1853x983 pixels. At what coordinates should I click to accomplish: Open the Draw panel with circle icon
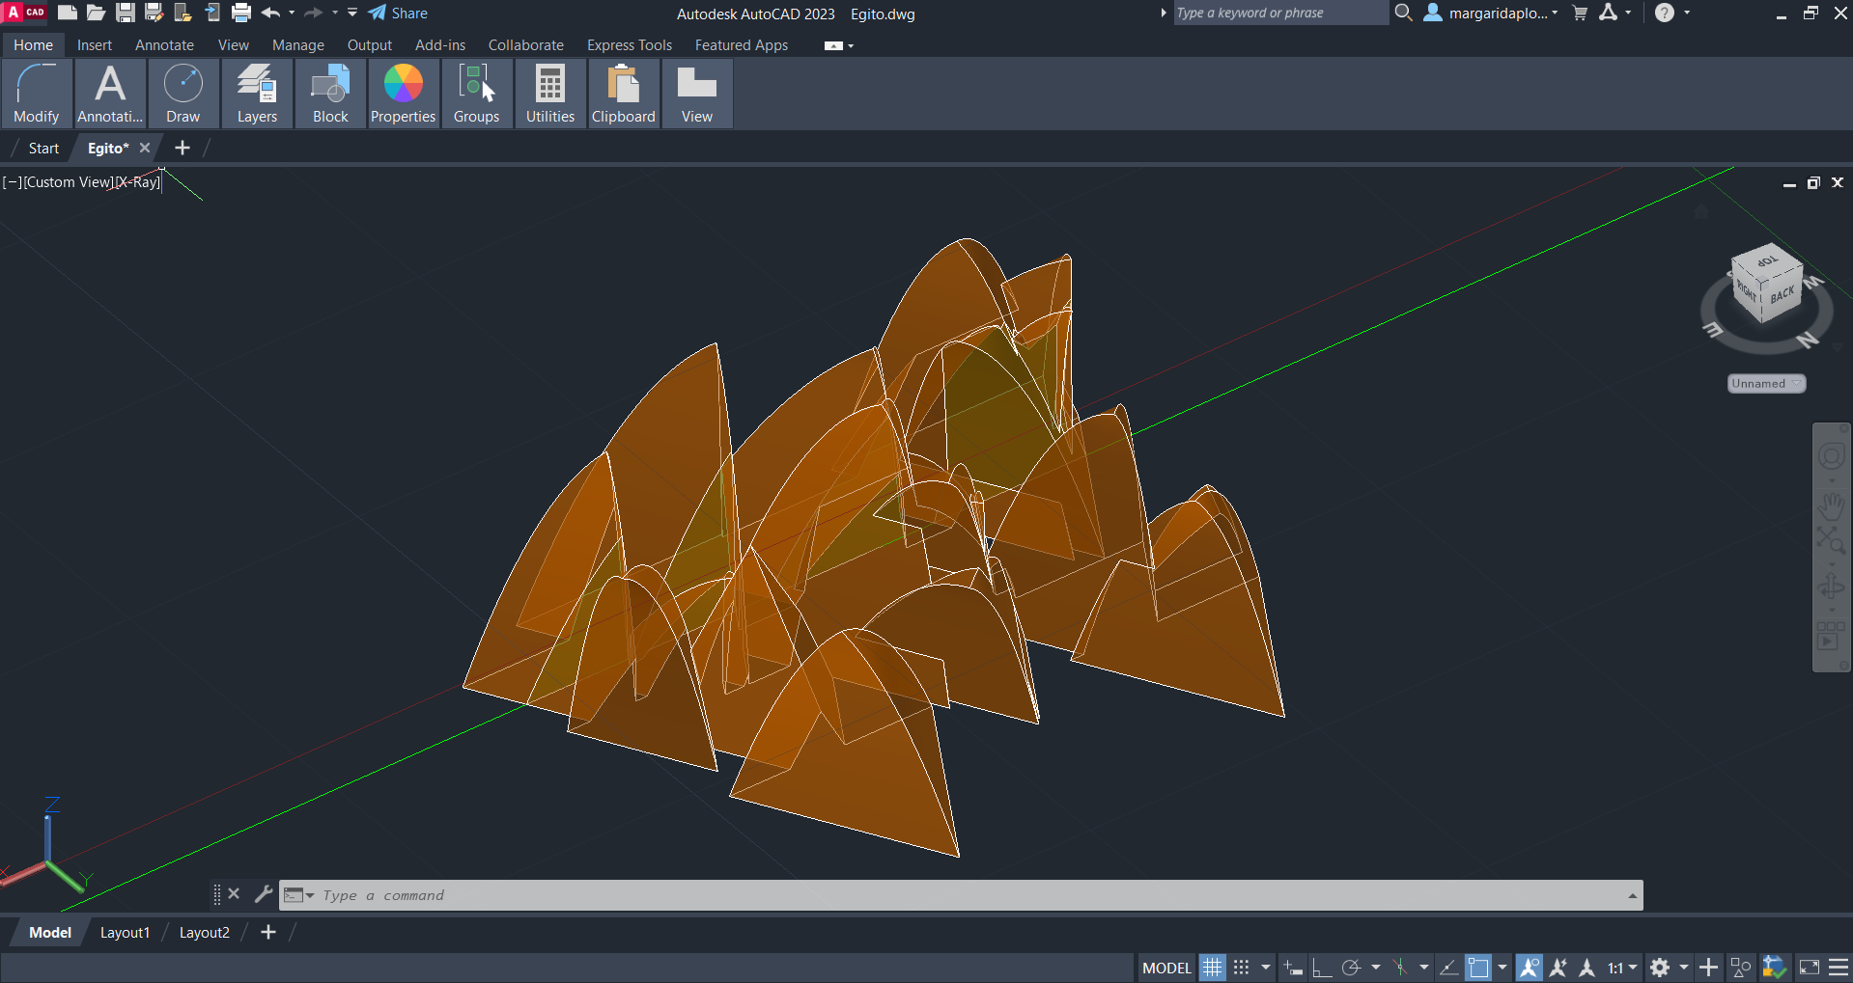pyautogui.click(x=182, y=94)
